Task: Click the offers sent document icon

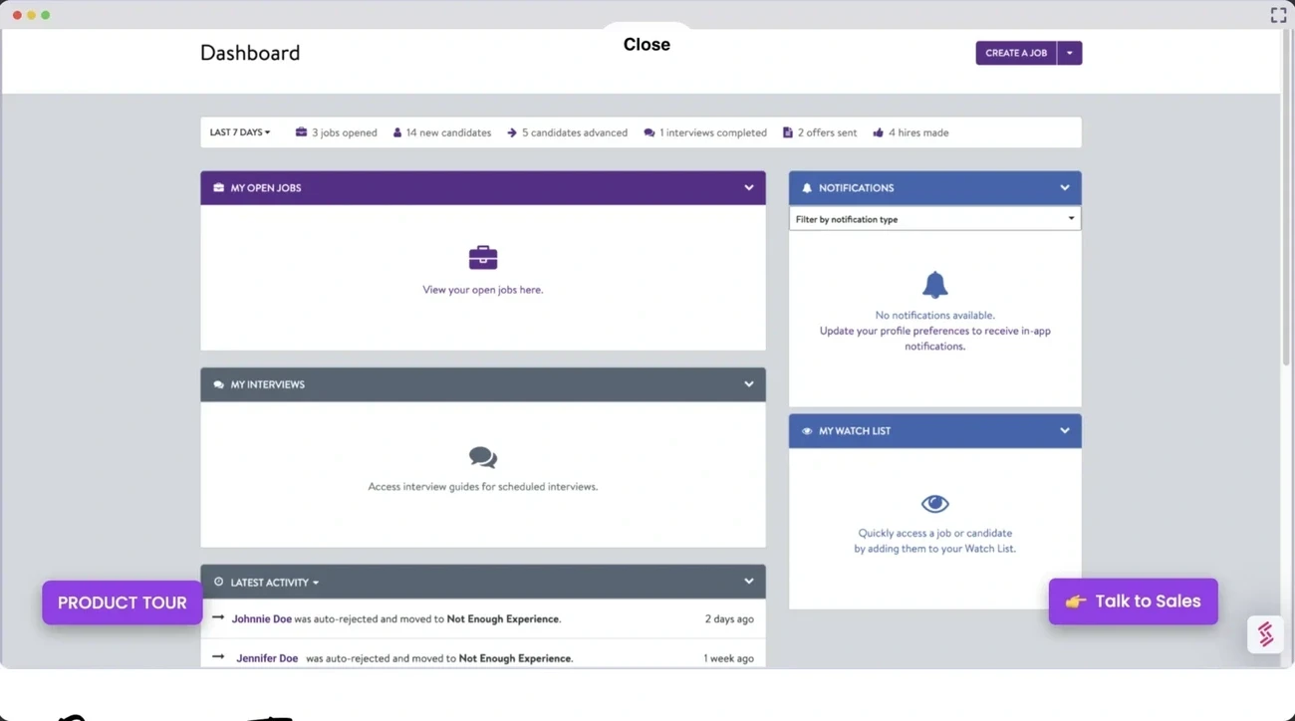Action: point(788,132)
